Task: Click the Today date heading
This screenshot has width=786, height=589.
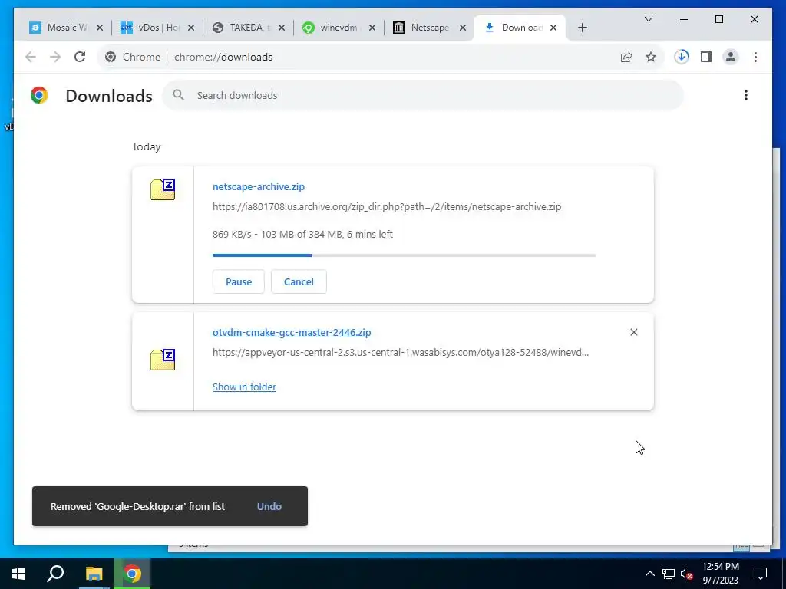Action: click(x=147, y=146)
